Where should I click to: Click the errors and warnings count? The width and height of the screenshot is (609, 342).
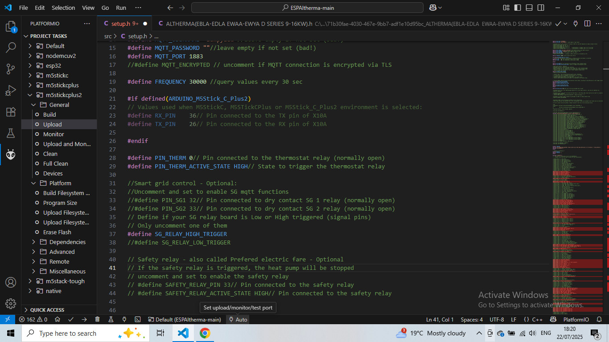[x=33, y=320]
